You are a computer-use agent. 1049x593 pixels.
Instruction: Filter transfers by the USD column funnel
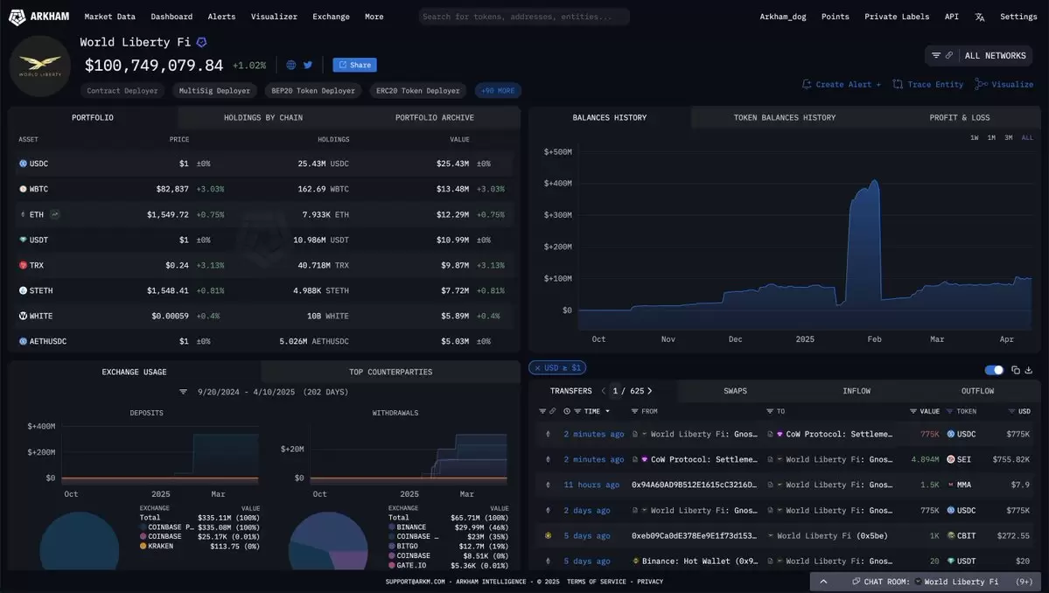pos(1011,411)
